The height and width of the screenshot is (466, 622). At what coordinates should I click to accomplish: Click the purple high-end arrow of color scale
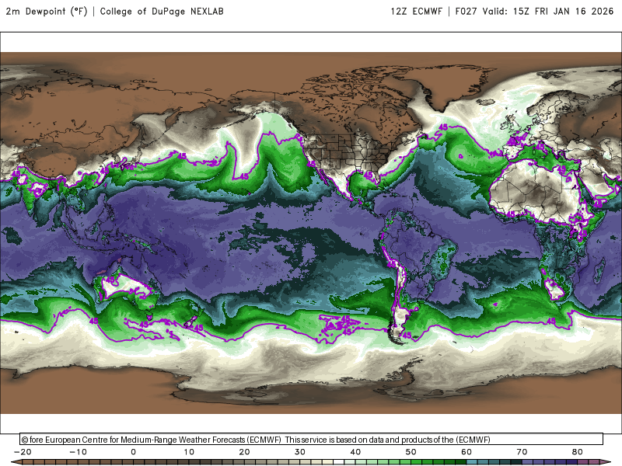pos(606,462)
